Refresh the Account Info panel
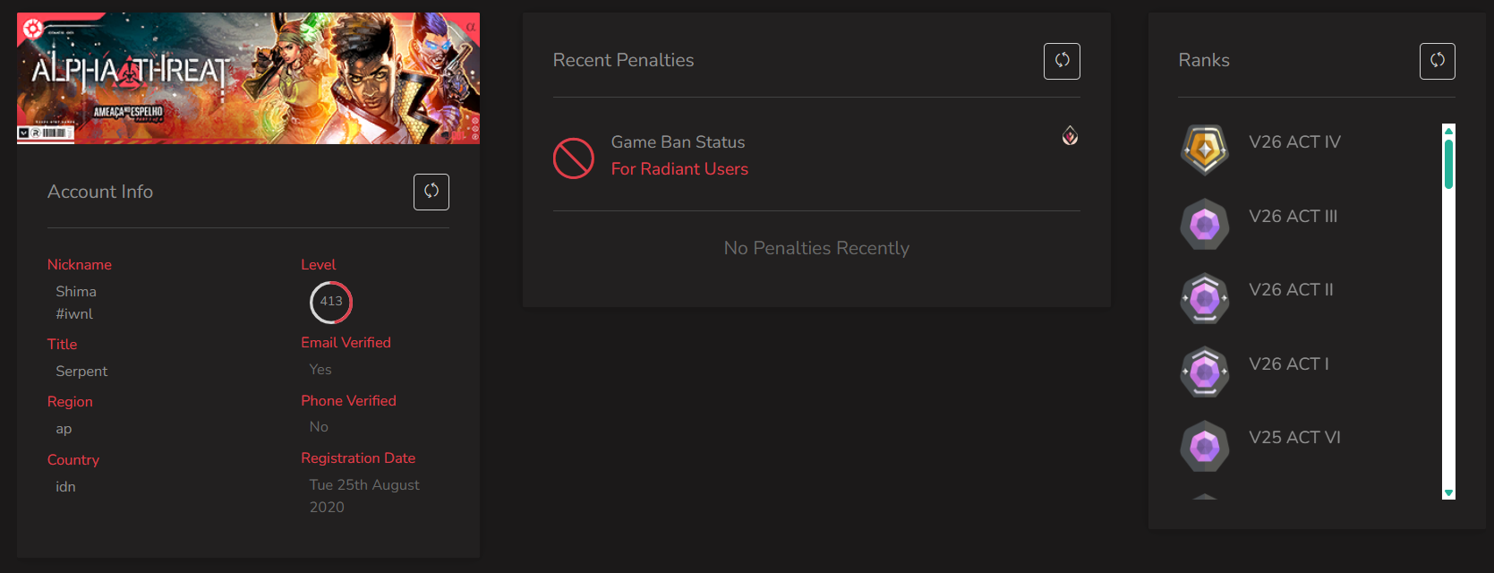This screenshot has width=1494, height=573. point(431,192)
